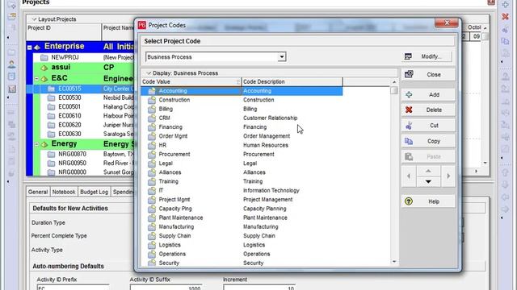The height and width of the screenshot is (290, 517).
Task: Collapse the Energy EPS node
Action: tap(36, 144)
